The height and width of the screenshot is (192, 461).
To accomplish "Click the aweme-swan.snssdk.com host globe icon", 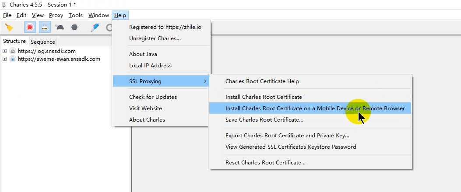I will [x=12, y=59].
